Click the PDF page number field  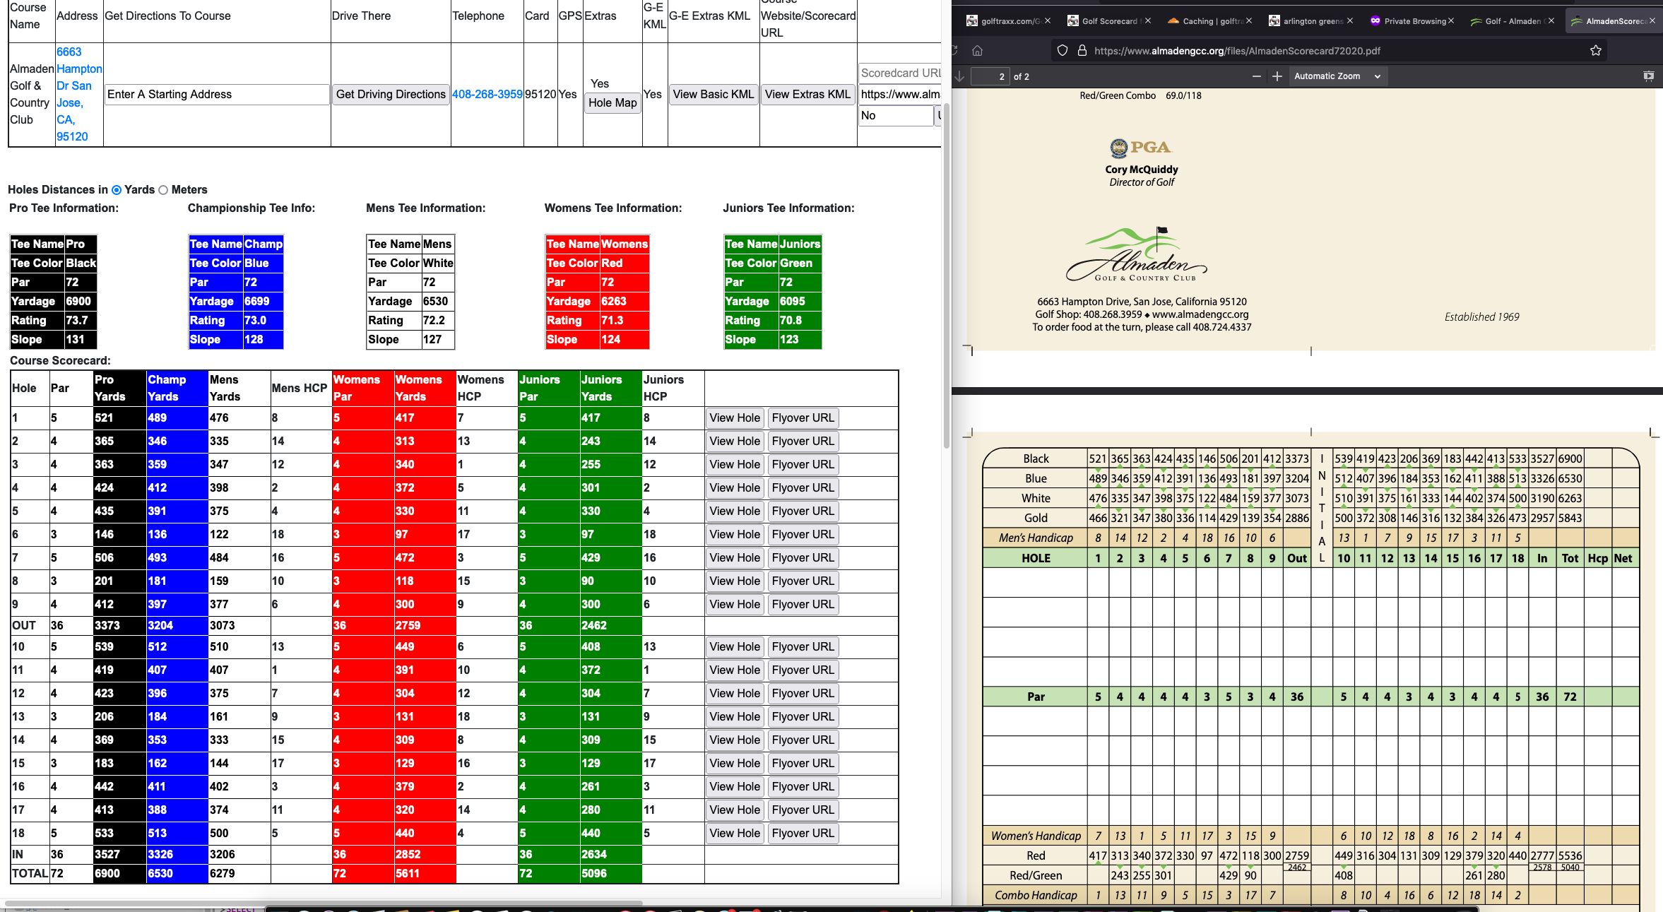pos(990,76)
